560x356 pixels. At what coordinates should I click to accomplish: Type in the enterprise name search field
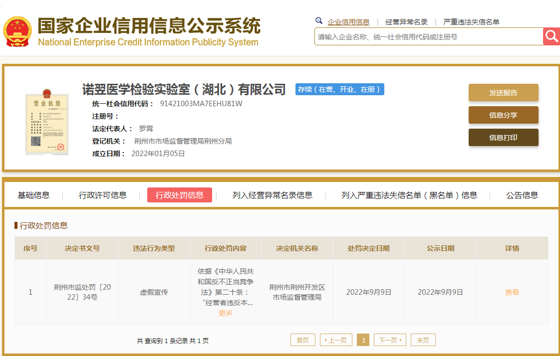[428, 37]
